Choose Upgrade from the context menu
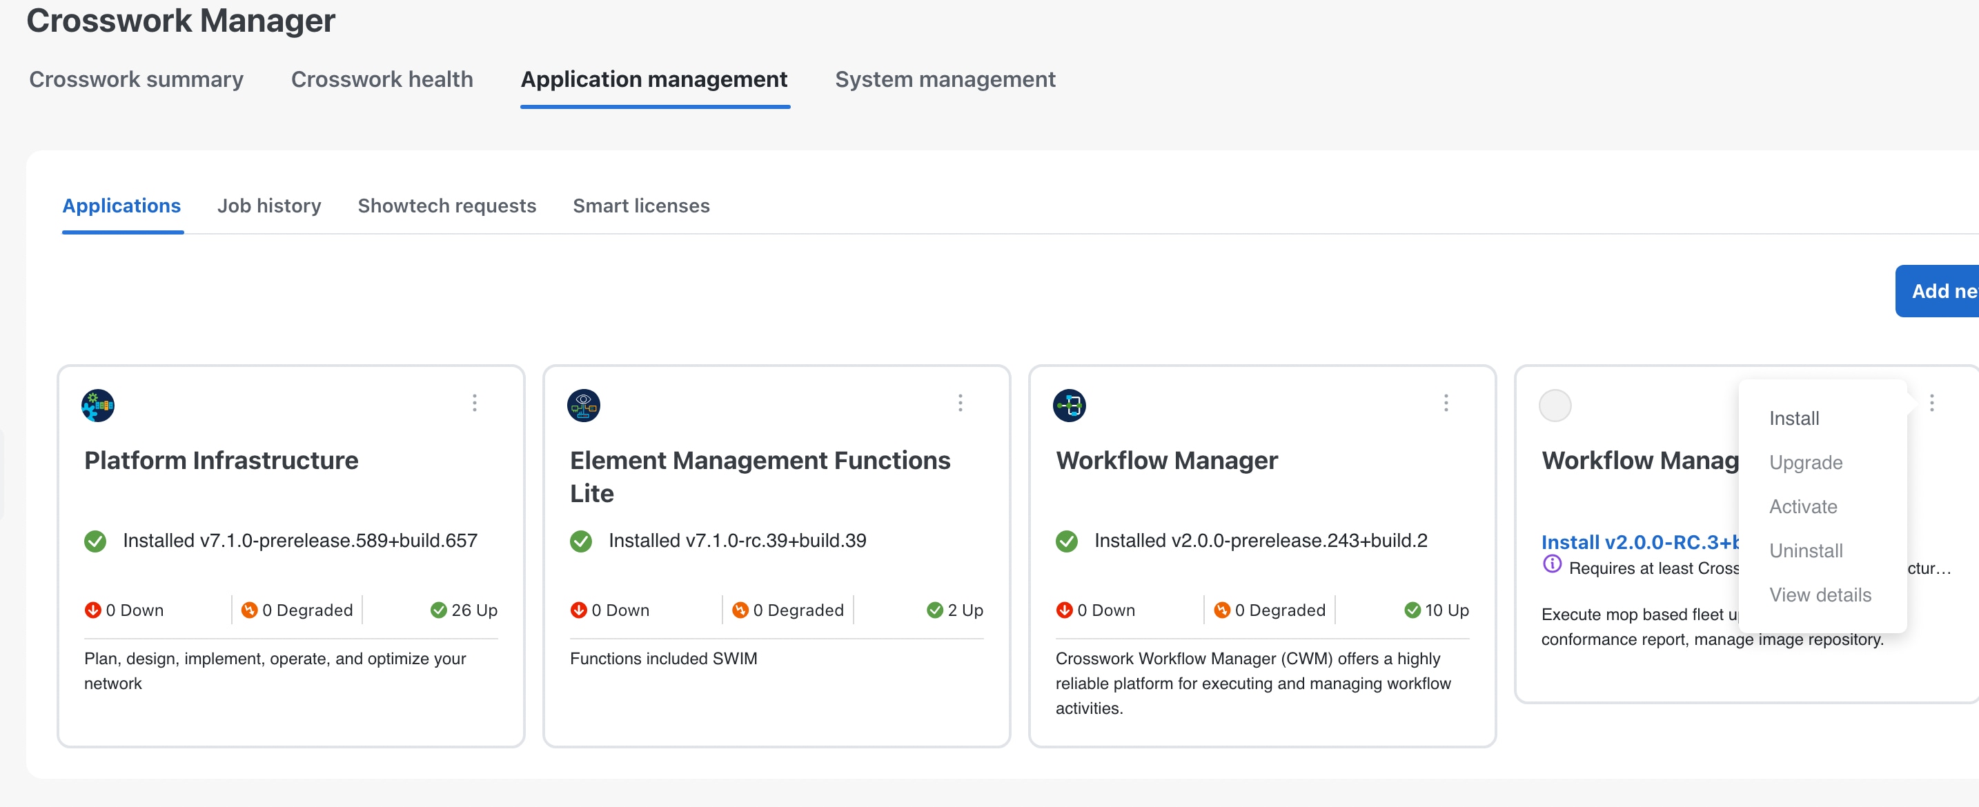Screen dimensions: 1979x807 point(1805,462)
